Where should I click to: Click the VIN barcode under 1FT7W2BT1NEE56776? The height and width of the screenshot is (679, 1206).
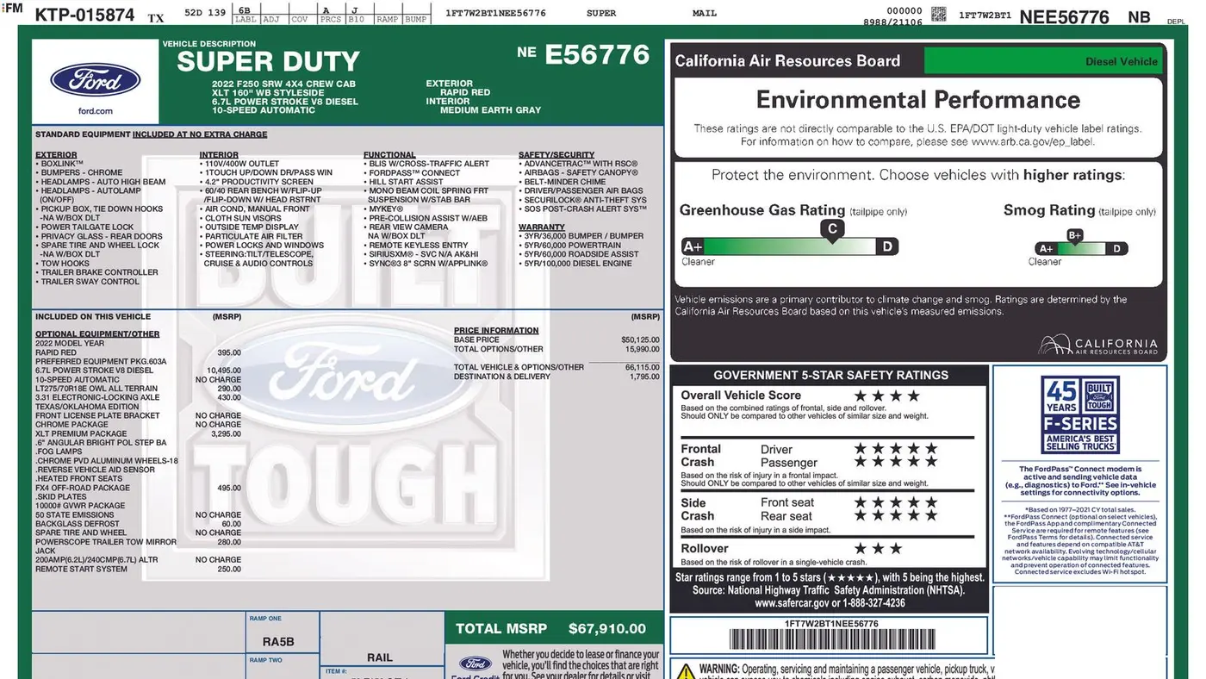click(831, 639)
